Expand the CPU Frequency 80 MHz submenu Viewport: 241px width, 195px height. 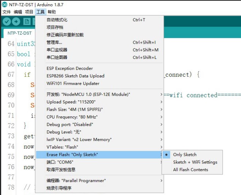click(x=100, y=117)
